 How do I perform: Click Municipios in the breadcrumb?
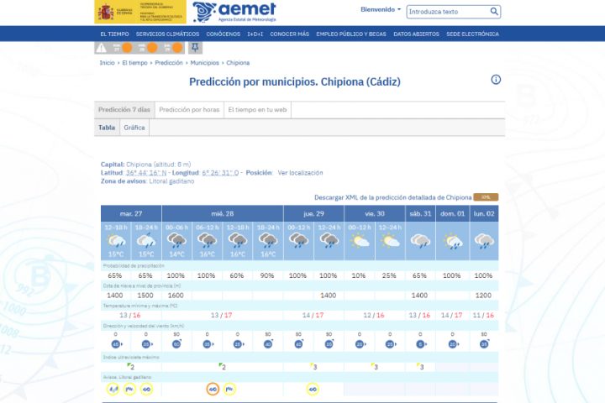pos(204,63)
